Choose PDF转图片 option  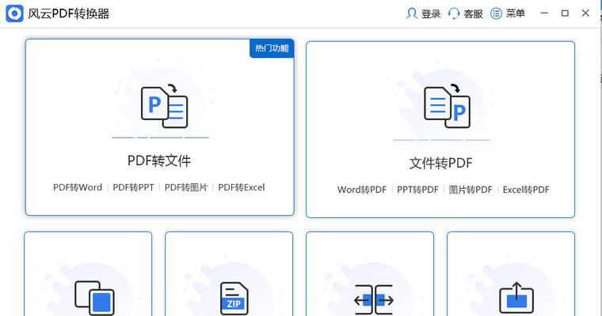[x=186, y=187]
